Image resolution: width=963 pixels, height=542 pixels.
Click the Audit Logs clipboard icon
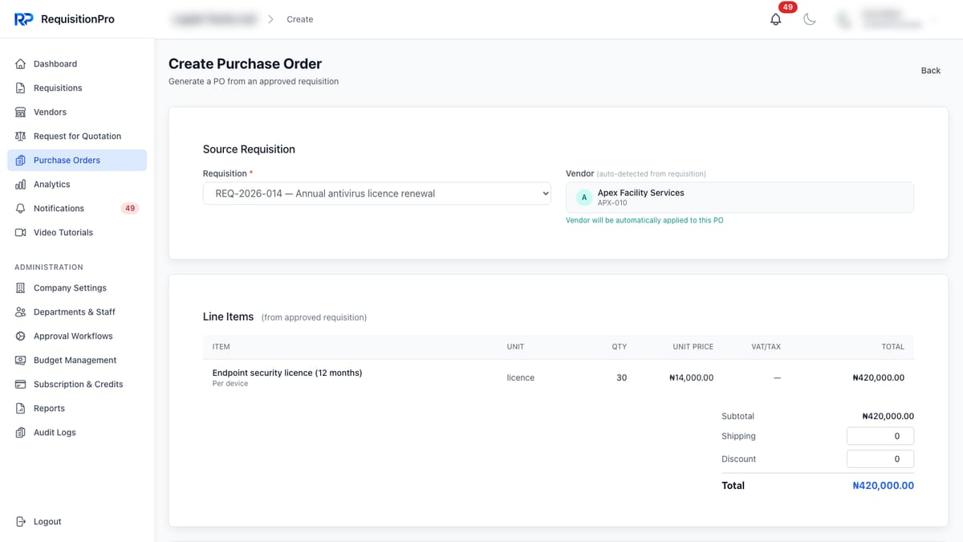(x=21, y=433)
